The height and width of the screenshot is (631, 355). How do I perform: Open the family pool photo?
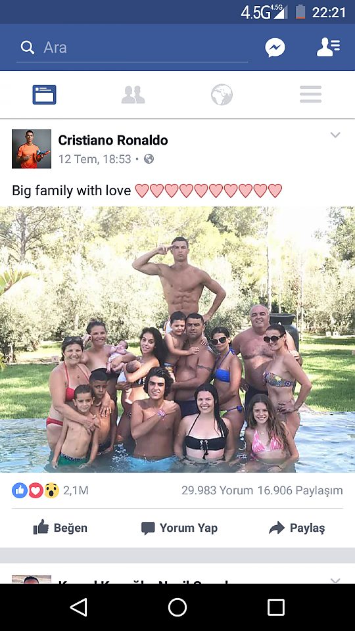click(x=177, y=339)
